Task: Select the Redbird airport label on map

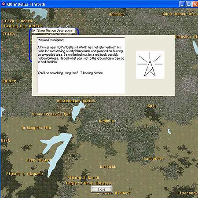Action: (107, 121)
